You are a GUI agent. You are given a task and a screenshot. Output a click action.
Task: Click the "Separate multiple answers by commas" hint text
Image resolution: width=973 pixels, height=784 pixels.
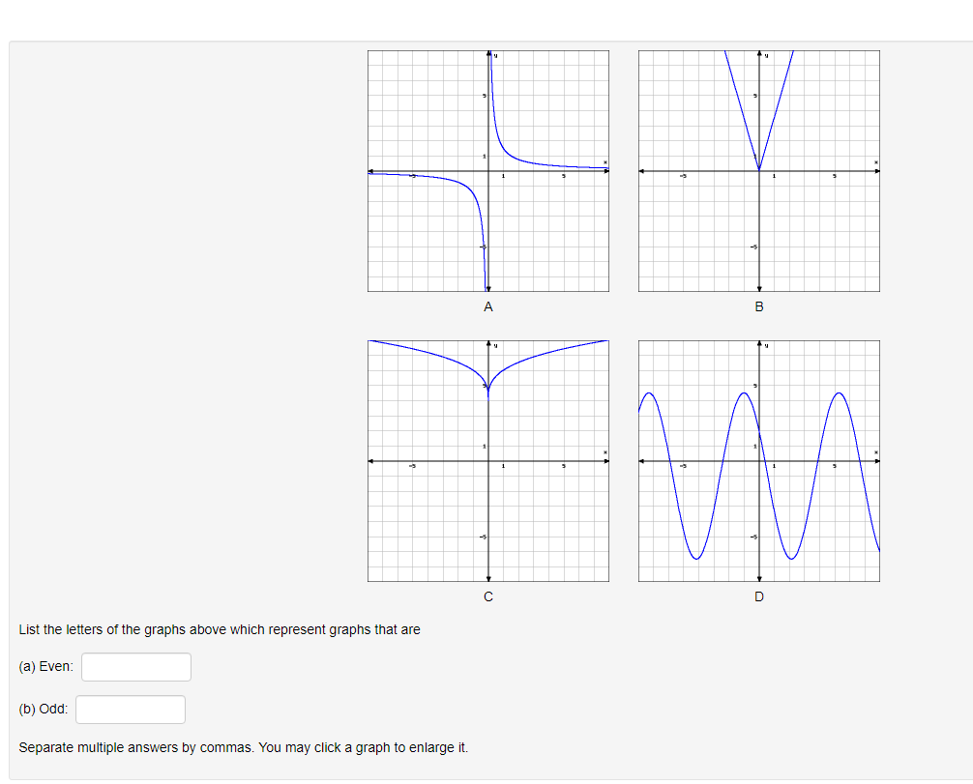click(244, 747)
